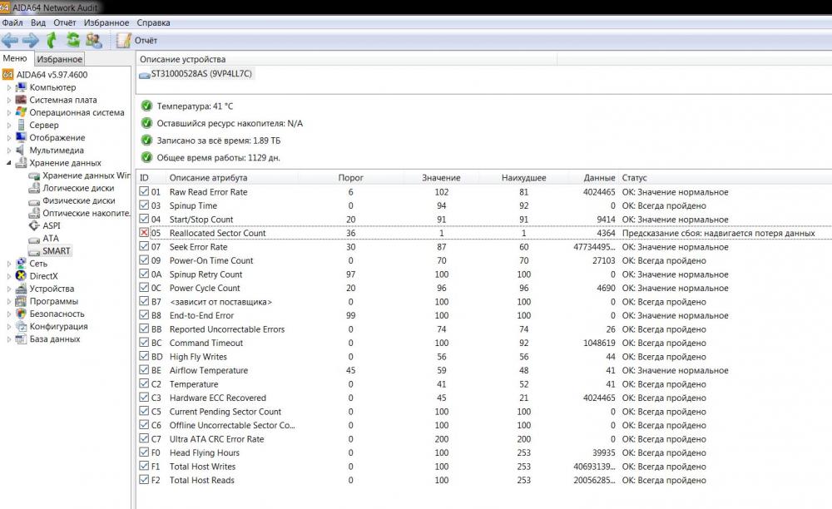Sort by Порог column header
This screenshot has height=509, width=832.
pyautogui.click(x=351, y=178)
